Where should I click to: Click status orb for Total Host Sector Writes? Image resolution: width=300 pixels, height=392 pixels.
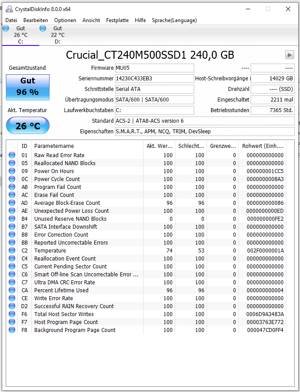click(12, 314)
